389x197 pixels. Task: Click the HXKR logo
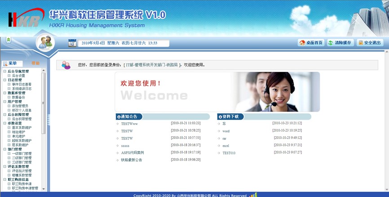point(23,20)
